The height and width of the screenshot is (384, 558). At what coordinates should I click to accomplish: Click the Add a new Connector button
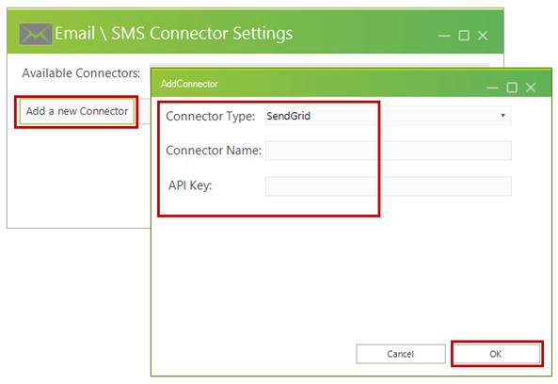coord(76,111)
